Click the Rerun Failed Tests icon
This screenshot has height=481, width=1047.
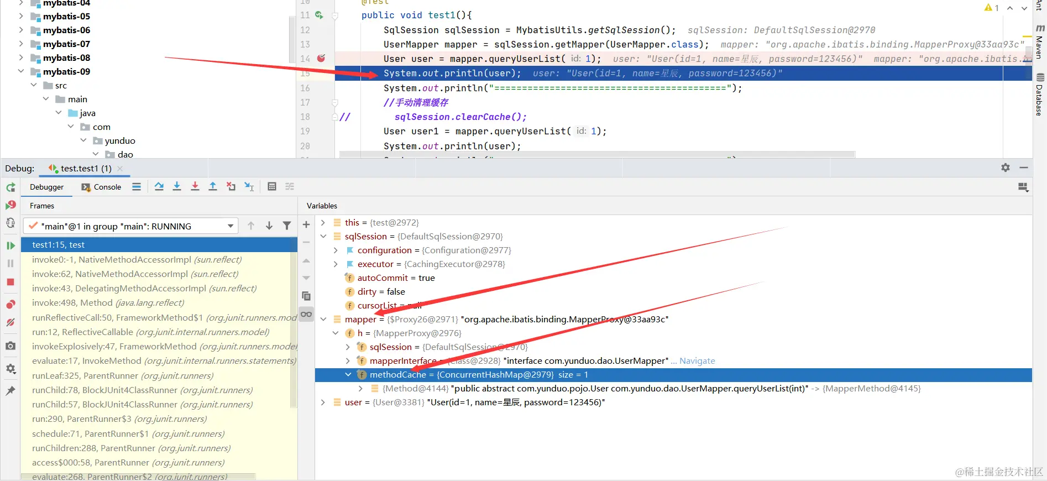tap(11, 205)
